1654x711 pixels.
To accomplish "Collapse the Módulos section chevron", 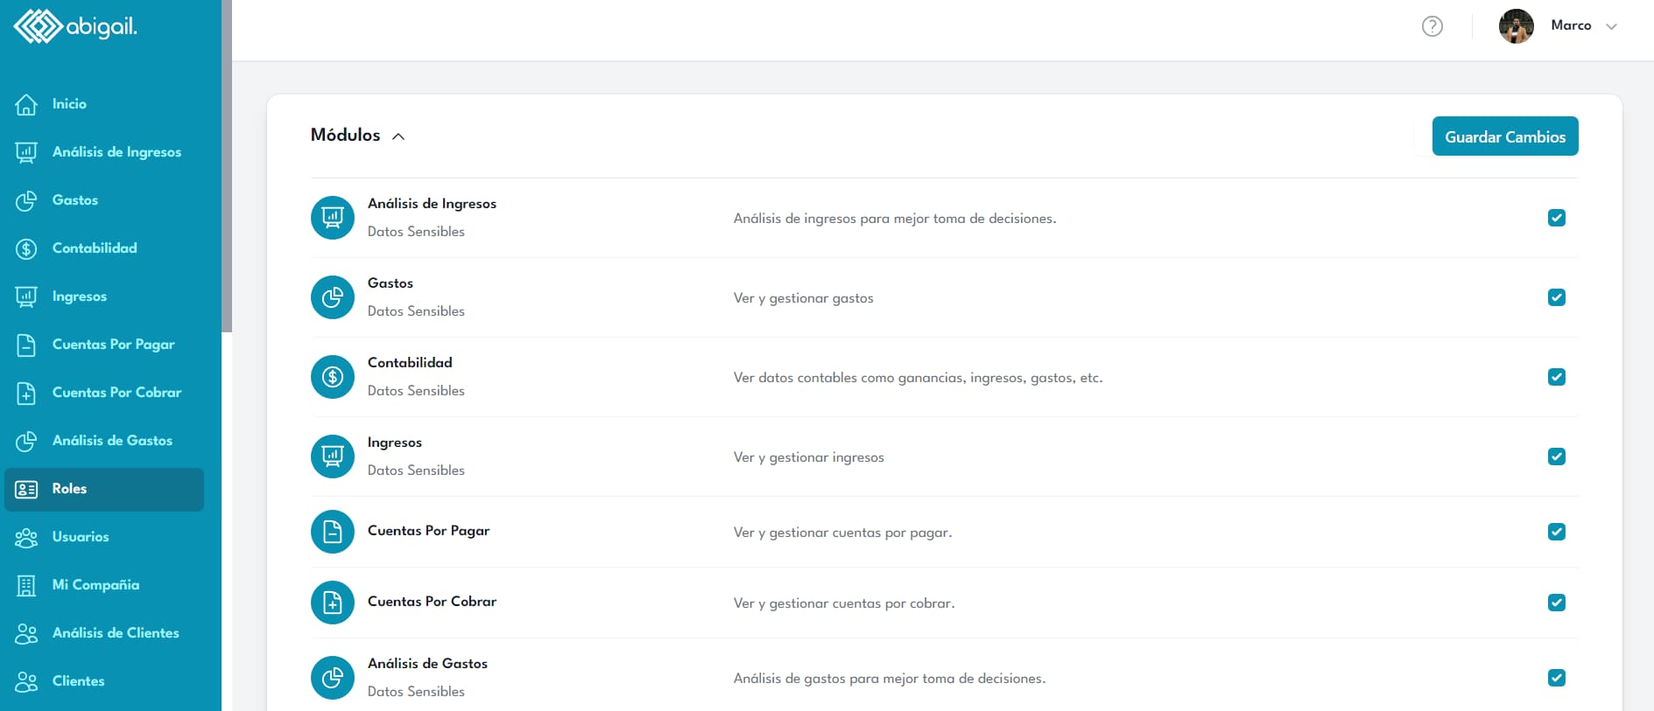I will 398,136.
